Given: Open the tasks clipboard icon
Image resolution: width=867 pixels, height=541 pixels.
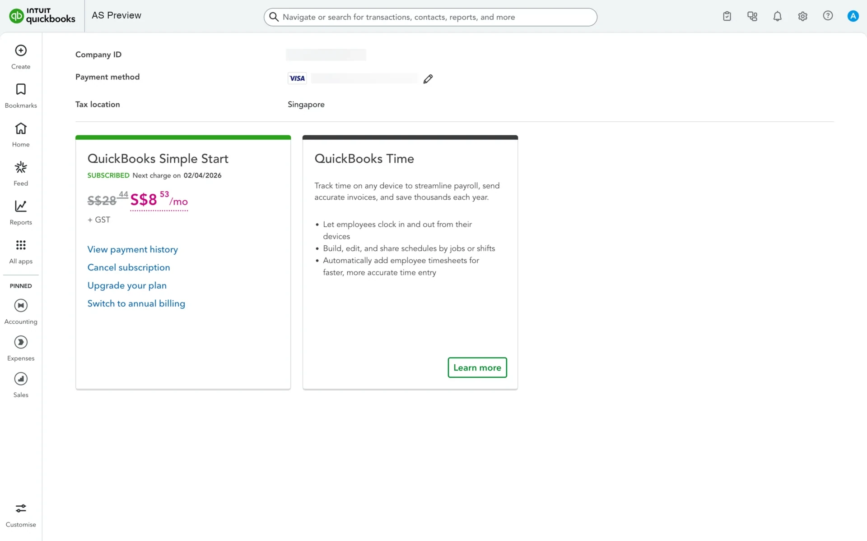Looking at the screenshot, I should click(727, 16).
